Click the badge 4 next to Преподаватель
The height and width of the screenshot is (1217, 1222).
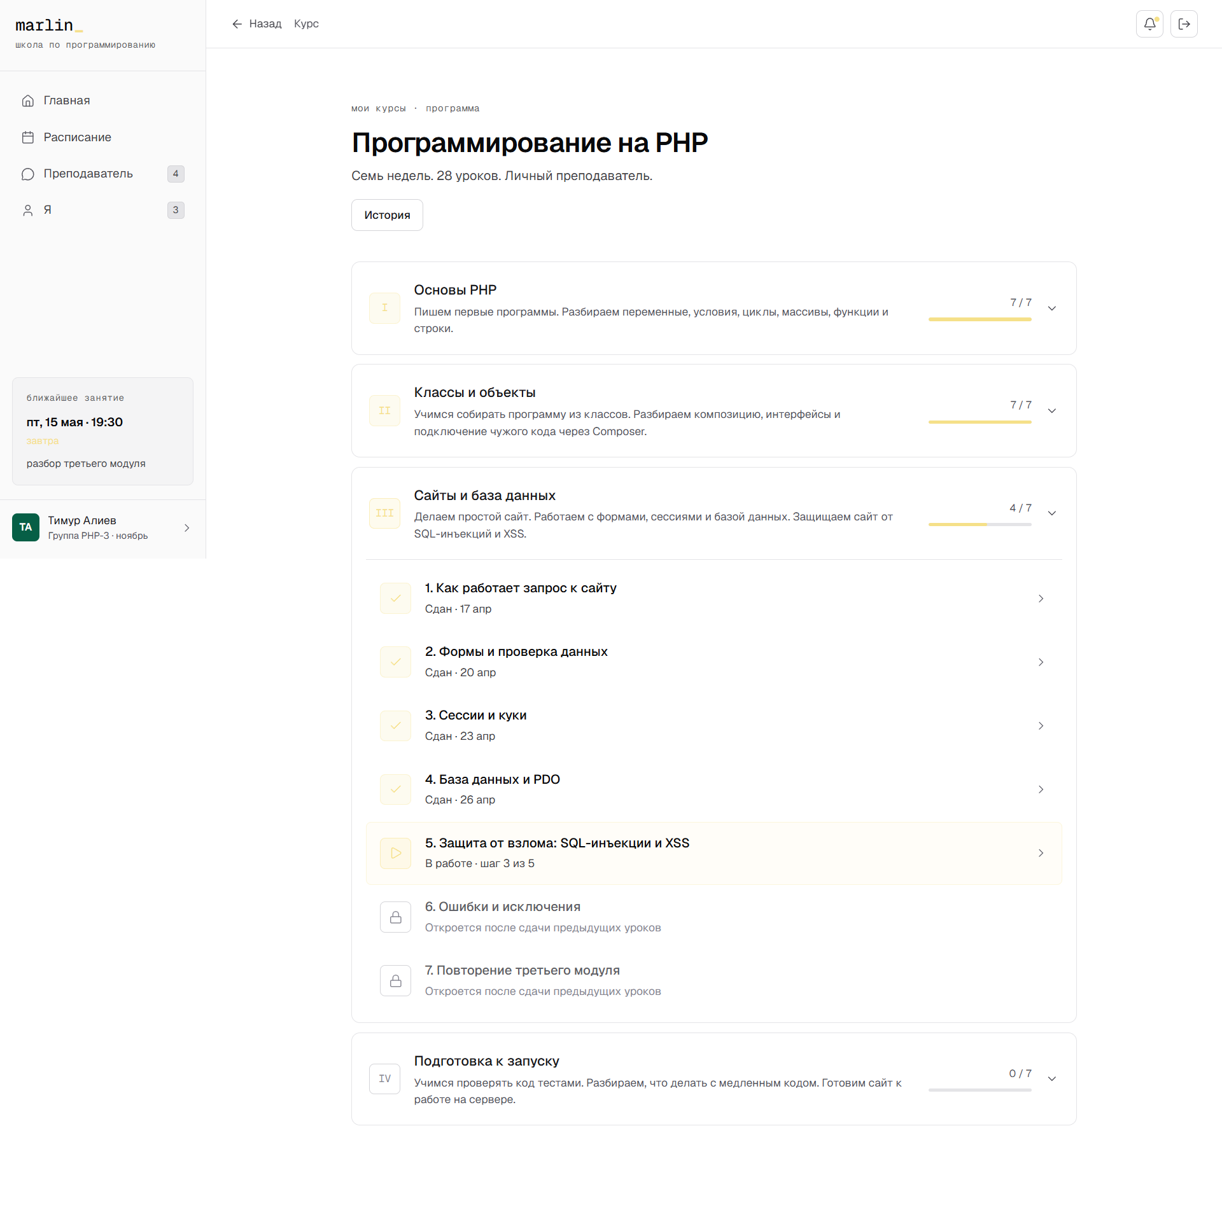[x=176, y=174]
